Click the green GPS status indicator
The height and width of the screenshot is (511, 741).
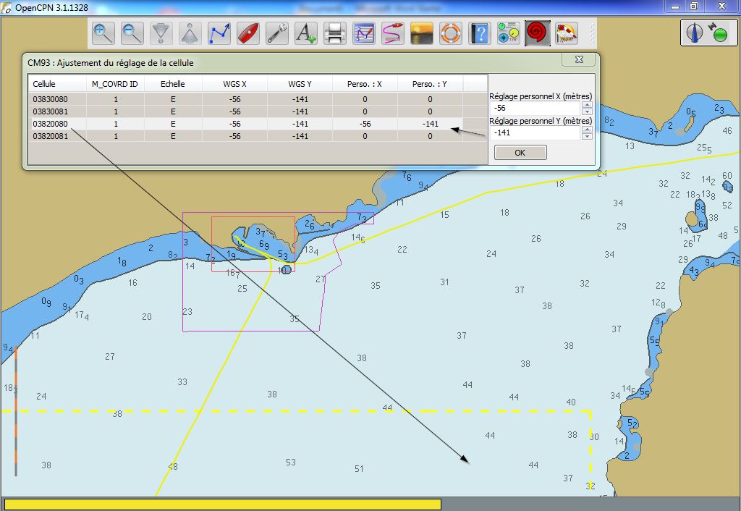(720, 35)
